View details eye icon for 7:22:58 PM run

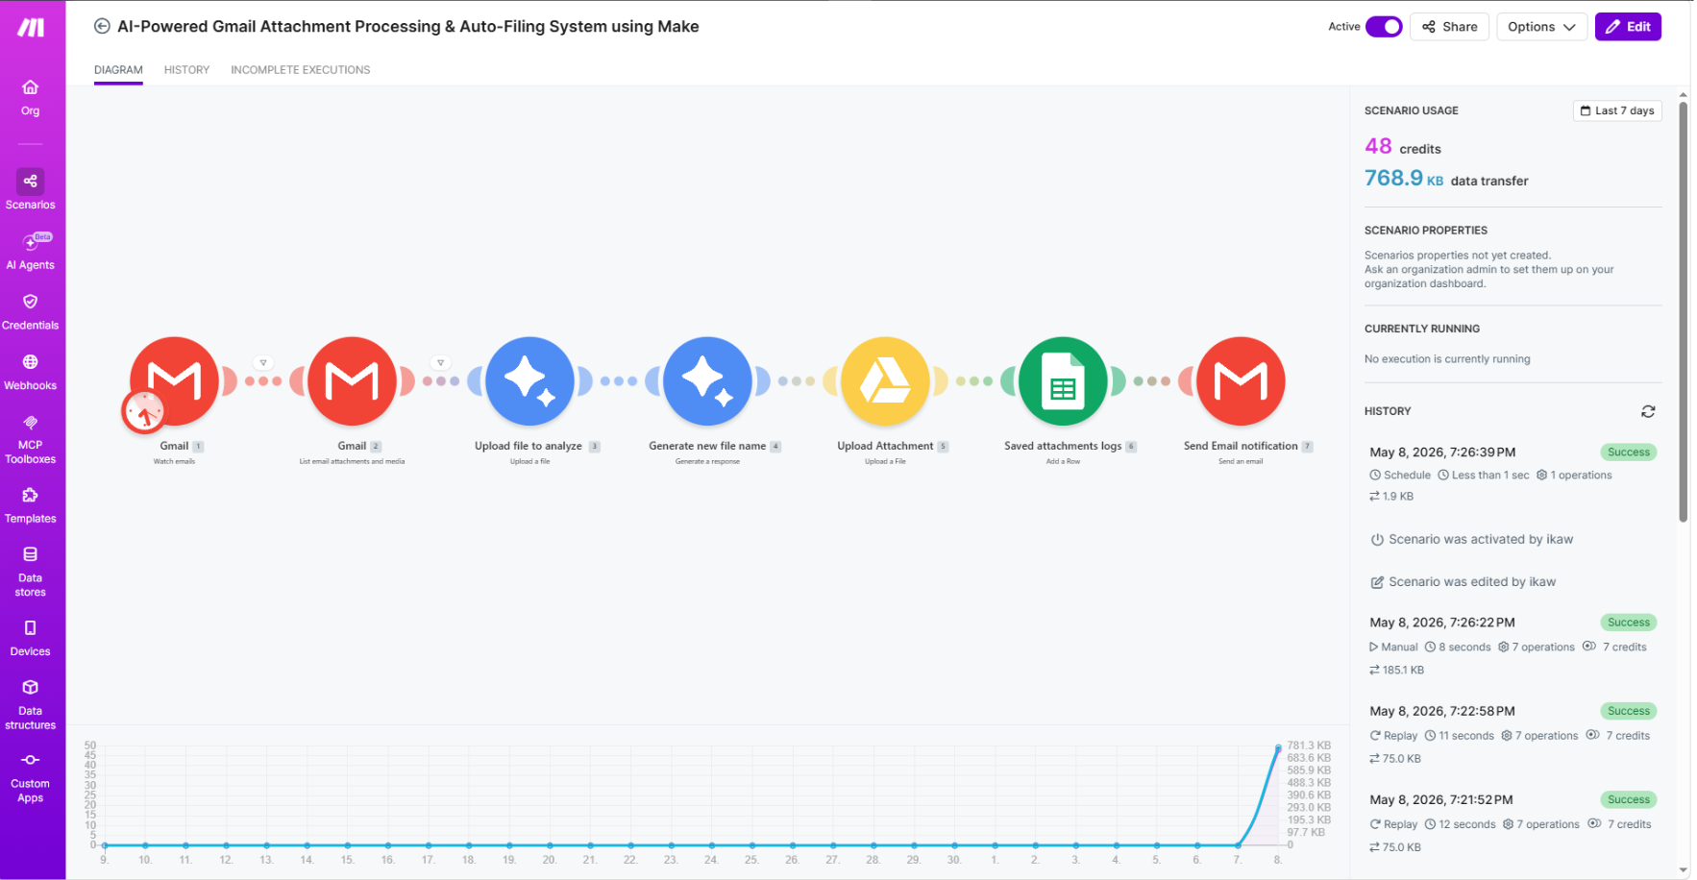pyautogui.click(x=1592, y=735)
